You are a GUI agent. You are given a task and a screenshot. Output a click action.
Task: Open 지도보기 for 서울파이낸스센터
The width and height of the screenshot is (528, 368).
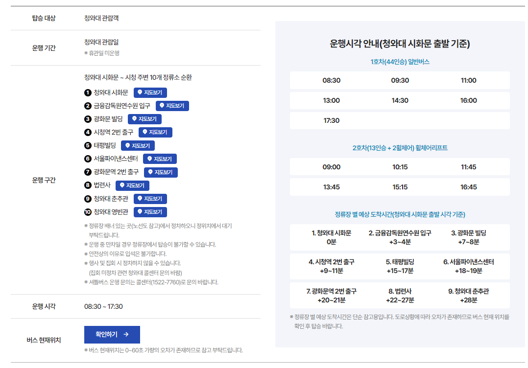coord(160,159)
